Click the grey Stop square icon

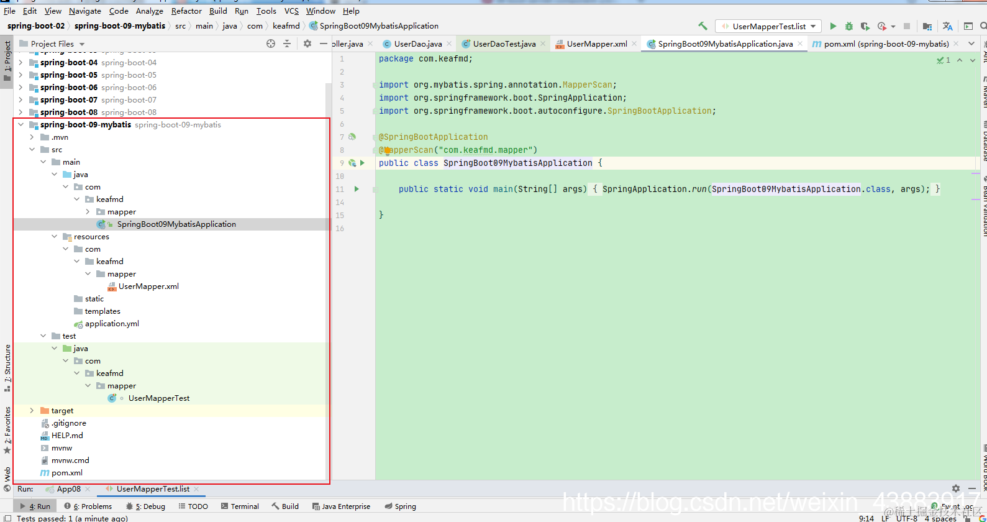[x=907, y=26]
